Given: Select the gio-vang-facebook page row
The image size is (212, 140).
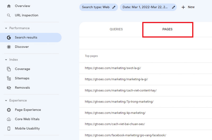Looking at the screenshot, I should pos(145,135).
